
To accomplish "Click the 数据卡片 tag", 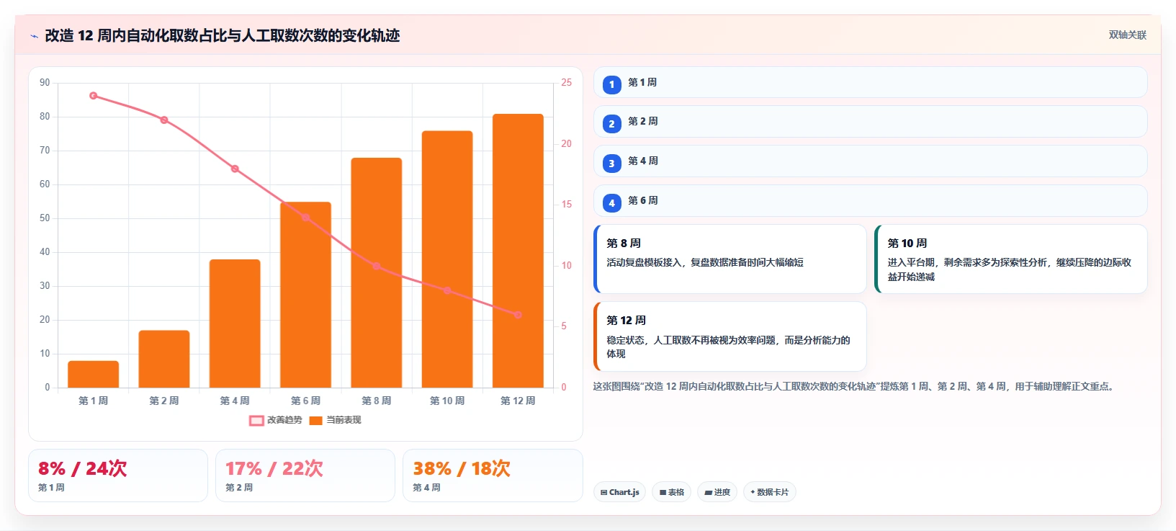I will click(x=769, y=492).
